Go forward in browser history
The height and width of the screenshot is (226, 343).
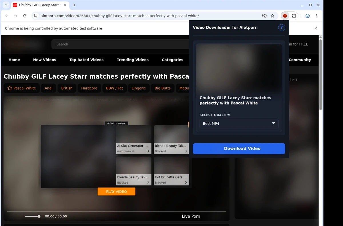pyautogui.click(x=16, y=16)
